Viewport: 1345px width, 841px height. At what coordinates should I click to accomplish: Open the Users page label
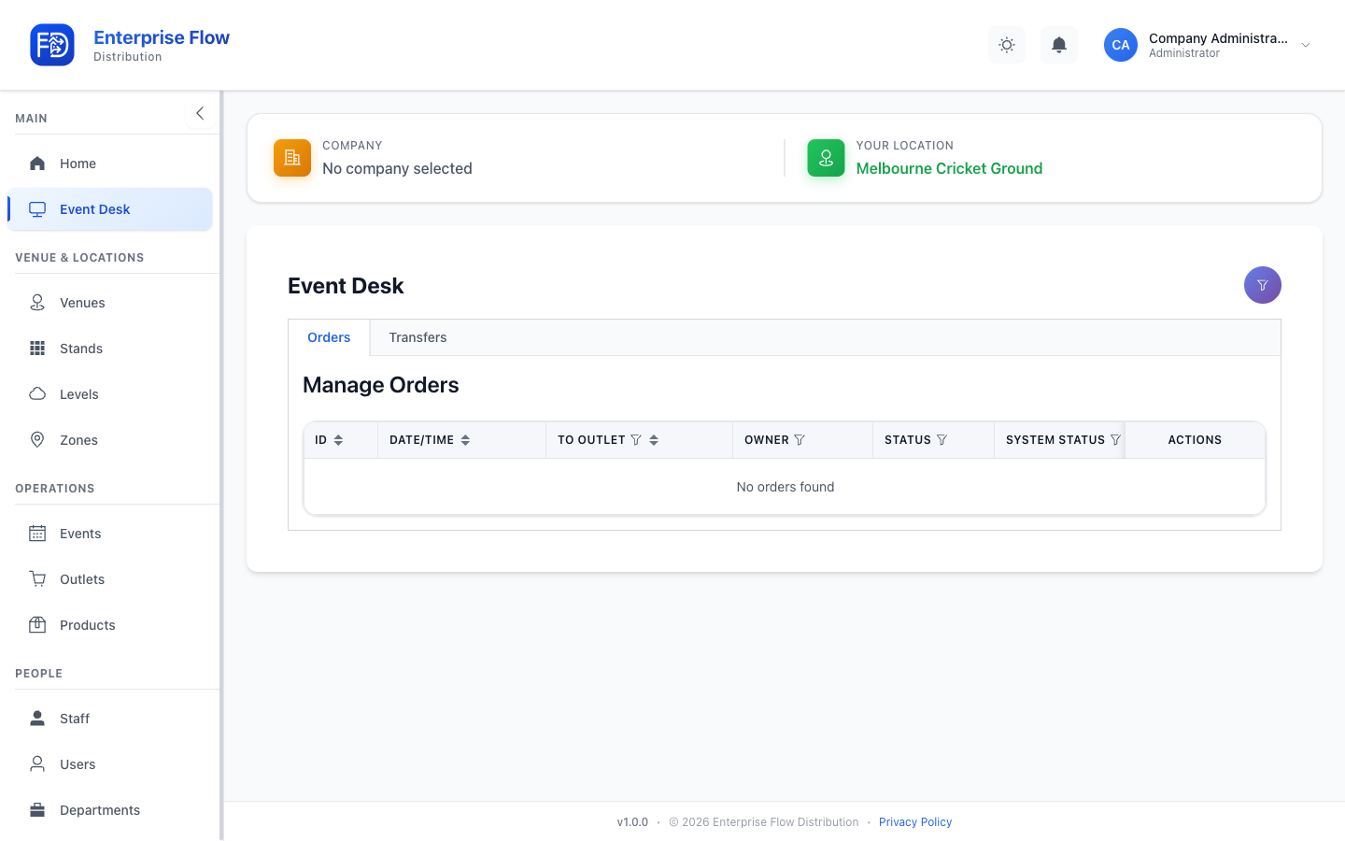click(x=78, y=764)
